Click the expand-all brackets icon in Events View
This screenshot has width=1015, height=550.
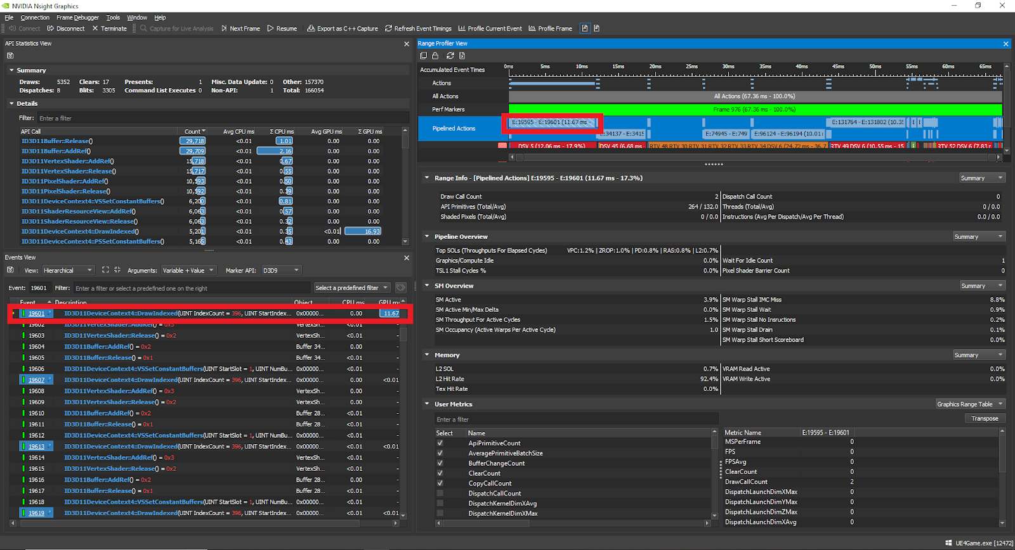[x=105, y=270]
